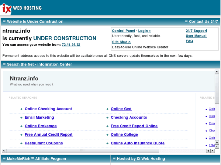Open the Control Panel link
Image resolution: width=221 pixels, height=165 pixels.
pyautogui.click(x=123, y=31)
